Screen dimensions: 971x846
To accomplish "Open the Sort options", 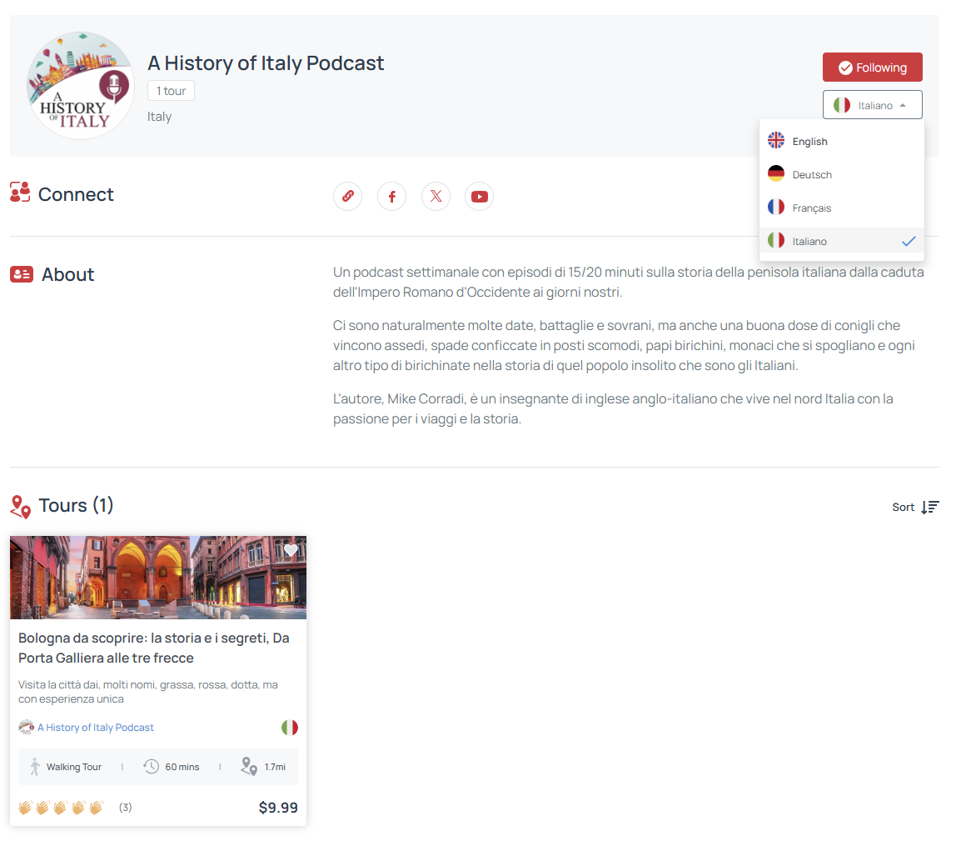I will point(915,507).
